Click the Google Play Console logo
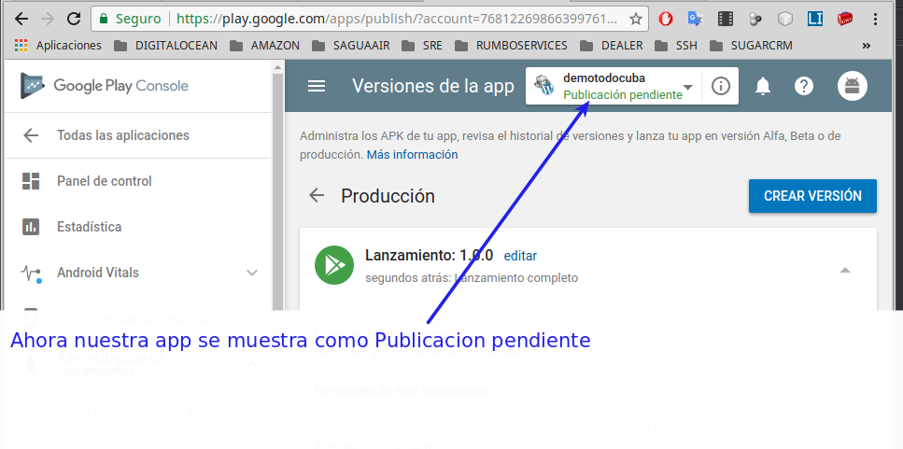This screenshot has width=903, height=449. [x=105, y=86]
